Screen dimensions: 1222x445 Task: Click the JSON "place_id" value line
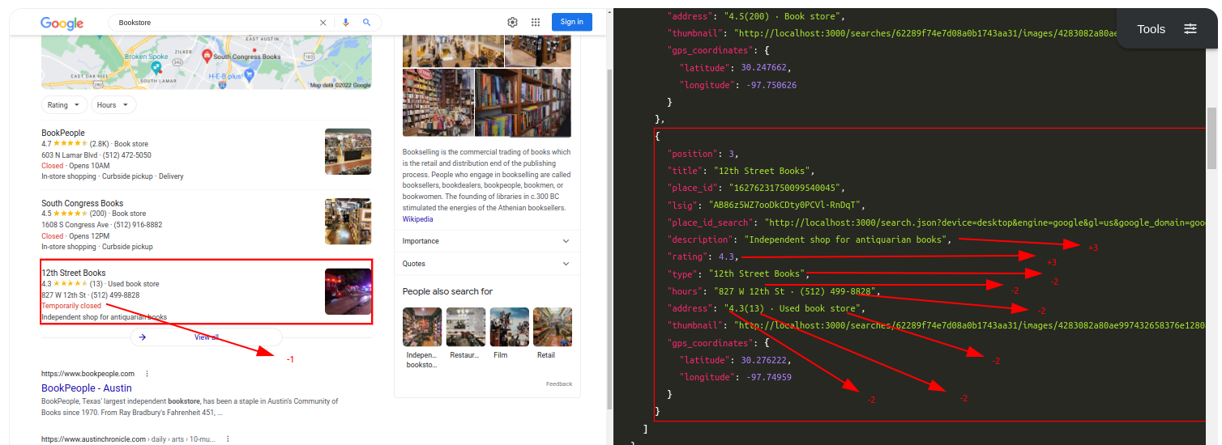click(757, 188)
